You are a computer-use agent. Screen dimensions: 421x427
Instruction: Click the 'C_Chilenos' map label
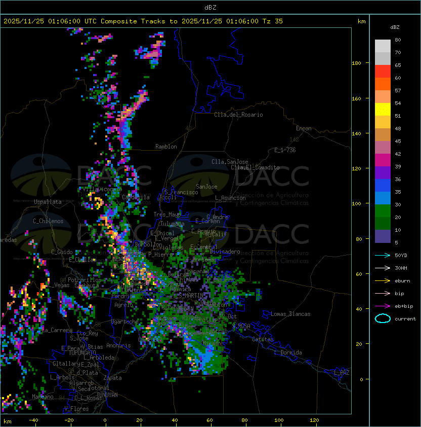click(x=48, y=221)
